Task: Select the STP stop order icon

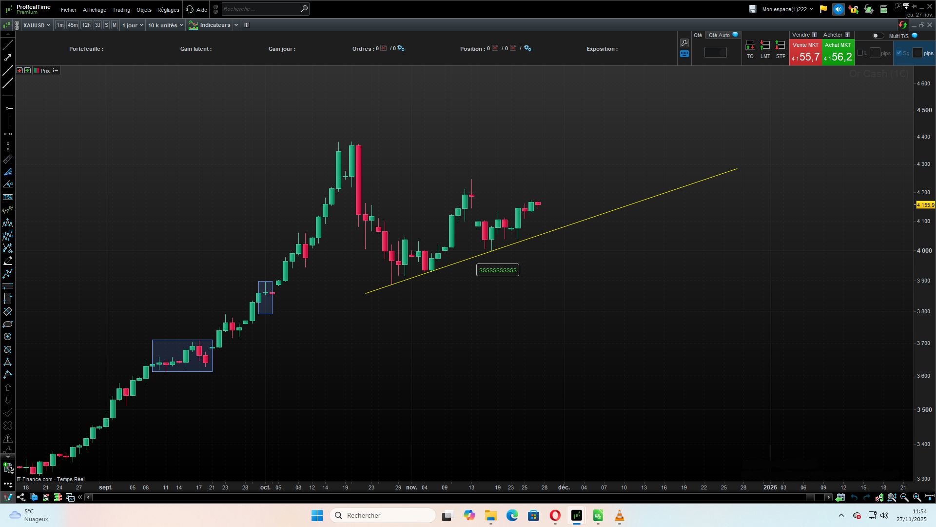Action: [x=780, y=46]
